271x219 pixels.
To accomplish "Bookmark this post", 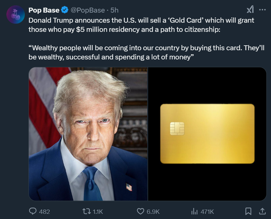I will pyautogui.click(x=248, y=211).
